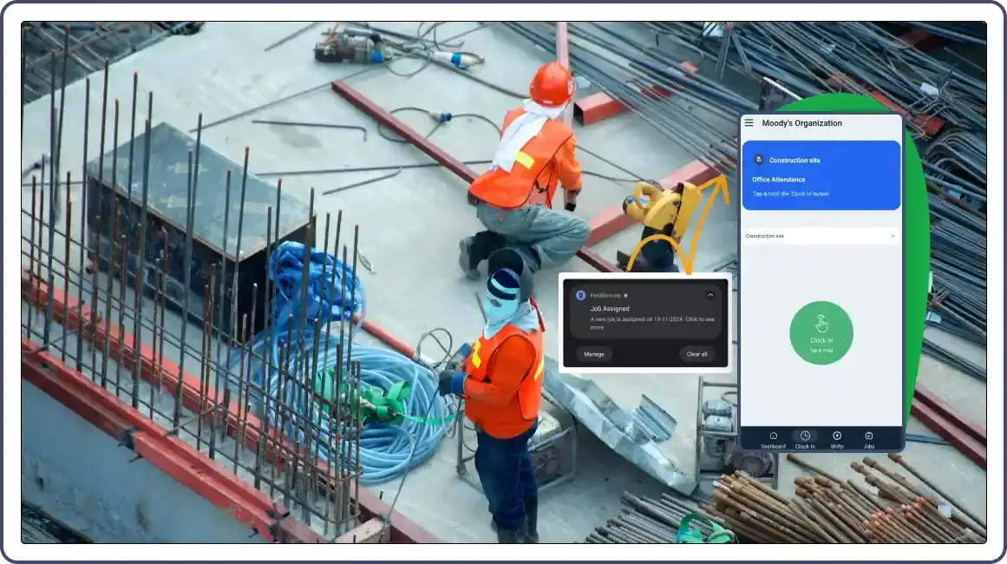Click the FieldServicely app icon in notification

coord(581,295)
